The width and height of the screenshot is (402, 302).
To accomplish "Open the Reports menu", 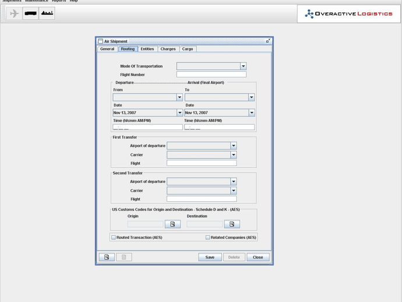I will (59, 1).
